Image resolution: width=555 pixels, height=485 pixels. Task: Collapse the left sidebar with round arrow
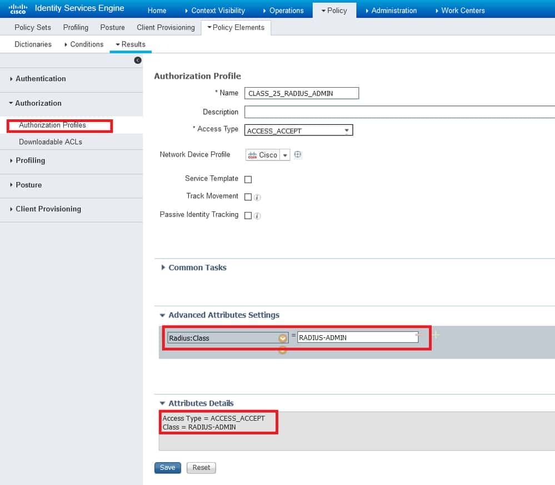(x=138, y=60)
